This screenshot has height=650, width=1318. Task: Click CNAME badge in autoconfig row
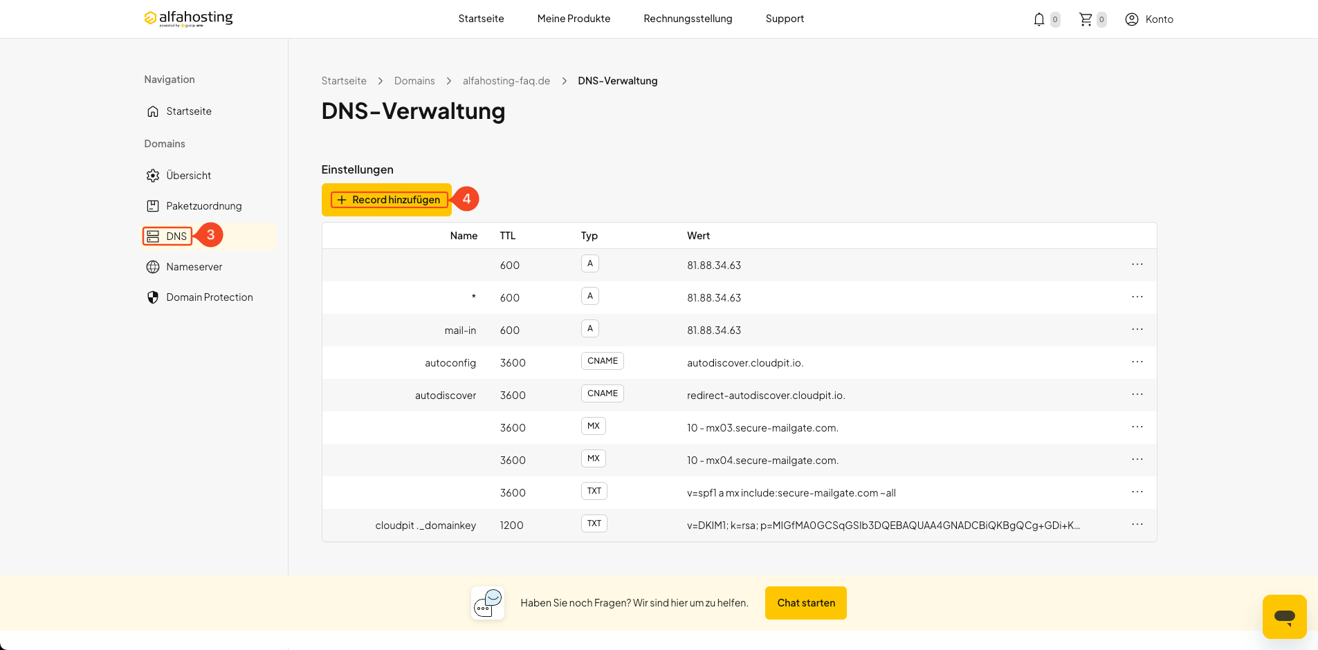(603, 361)
